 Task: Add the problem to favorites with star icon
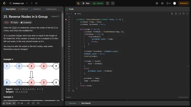[x=28, y=103]
